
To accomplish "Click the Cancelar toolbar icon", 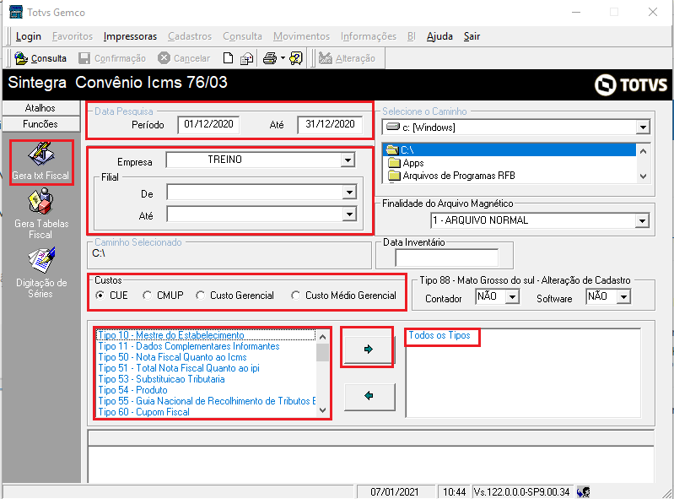I will [x=164, y=58].
